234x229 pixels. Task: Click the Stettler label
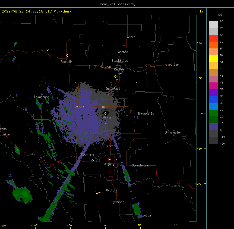point(172,64)
